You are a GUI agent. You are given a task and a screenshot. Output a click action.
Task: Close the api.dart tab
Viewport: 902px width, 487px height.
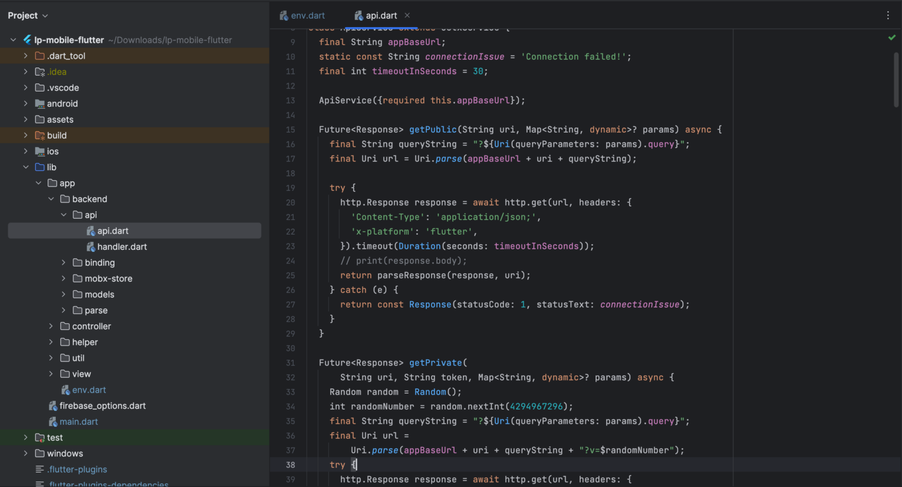pos(406,15)
